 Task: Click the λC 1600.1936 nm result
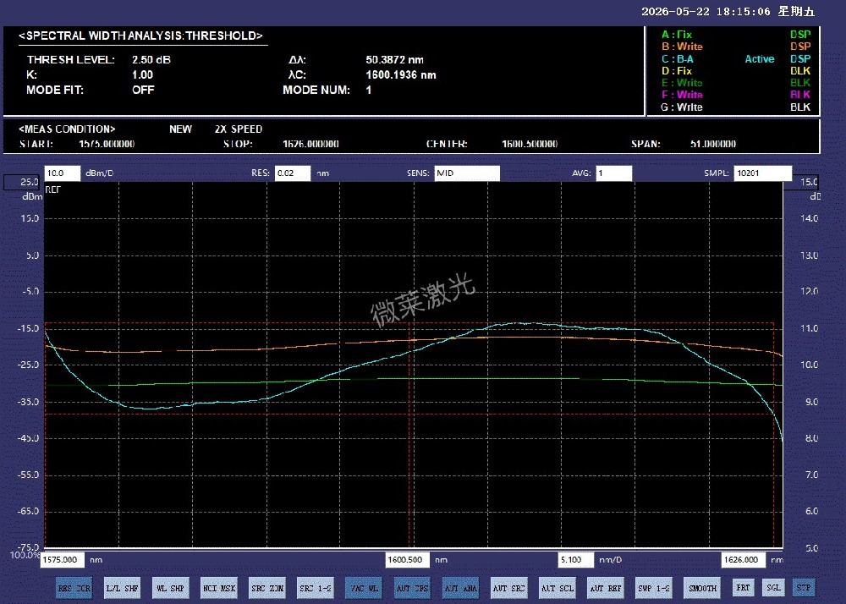coord(401,75)
